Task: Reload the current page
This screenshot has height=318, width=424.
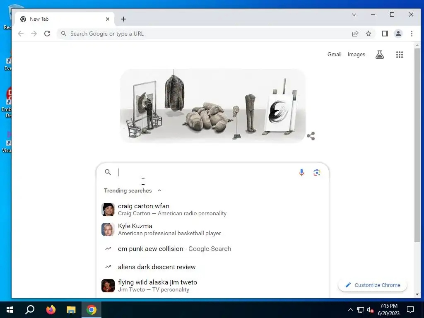Action: pos(47,34)
